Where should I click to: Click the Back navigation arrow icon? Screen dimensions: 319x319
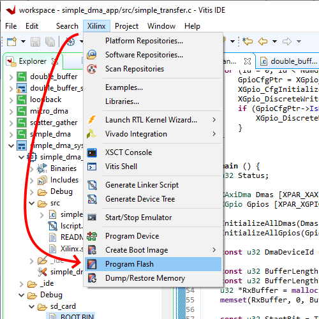click(263, 41)
